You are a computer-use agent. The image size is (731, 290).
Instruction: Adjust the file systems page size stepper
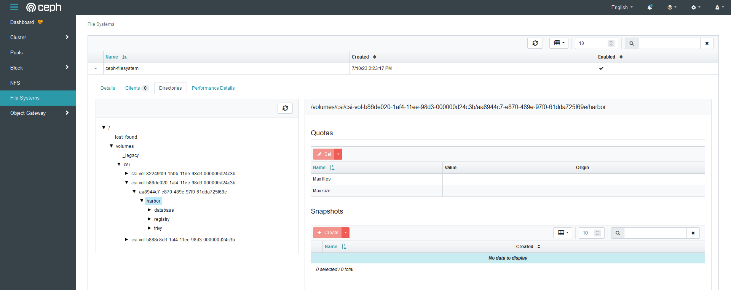pyautogui.click(x=611, y=43)
